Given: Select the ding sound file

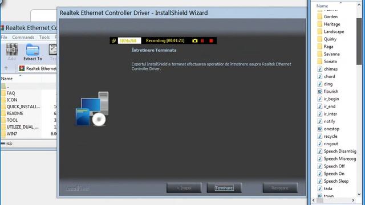Looking at the screenshot, I should pyautogui.click(x=328, y=84).
